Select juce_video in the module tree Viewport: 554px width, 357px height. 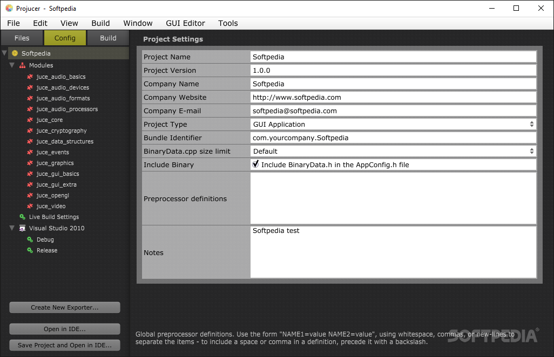pyautogui.click(x=51, y=206)
